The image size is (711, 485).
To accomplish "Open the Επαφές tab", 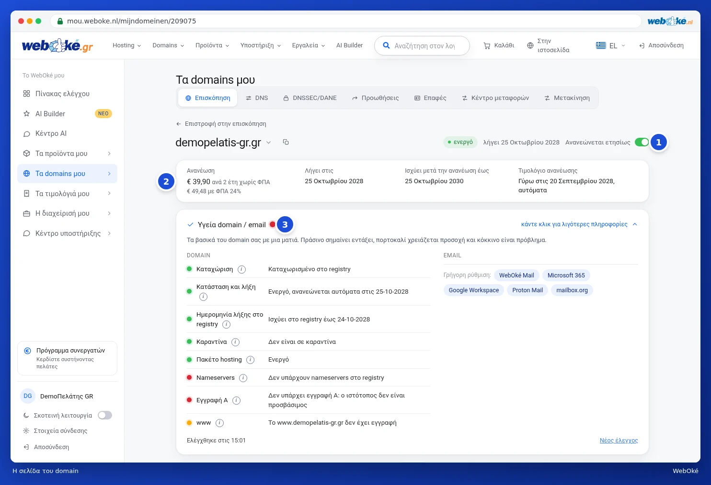I will [430, 98].
